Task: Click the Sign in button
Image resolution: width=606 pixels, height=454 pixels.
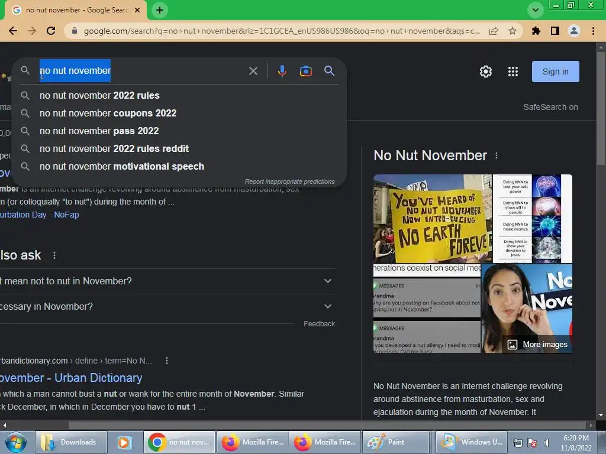Action: pos(555,72)
